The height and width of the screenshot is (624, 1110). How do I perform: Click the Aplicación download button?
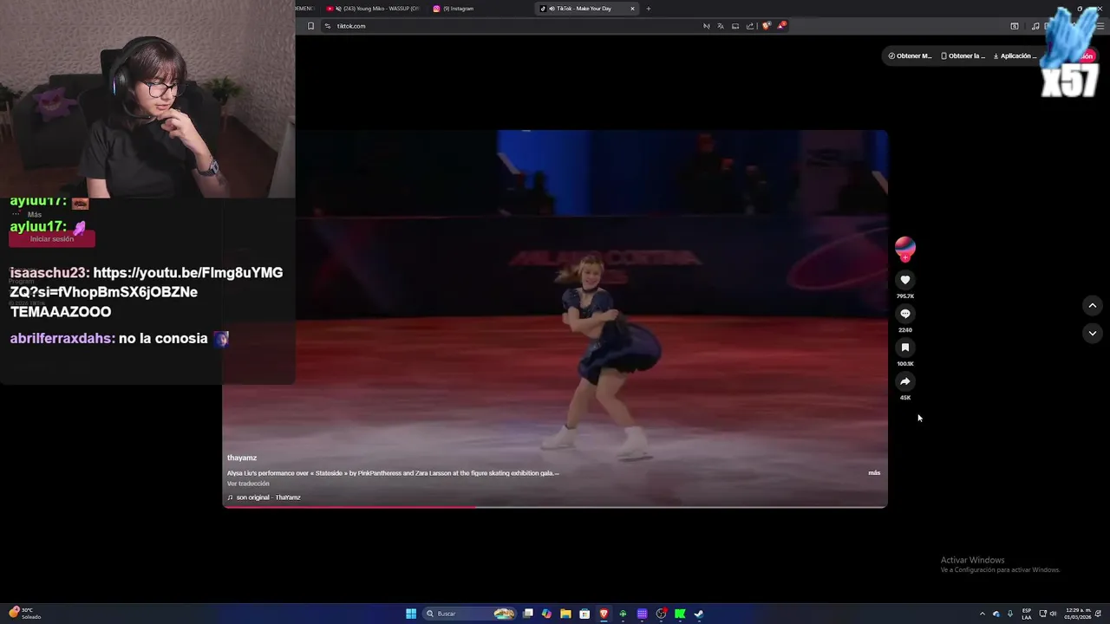(x=1015, y=55)
